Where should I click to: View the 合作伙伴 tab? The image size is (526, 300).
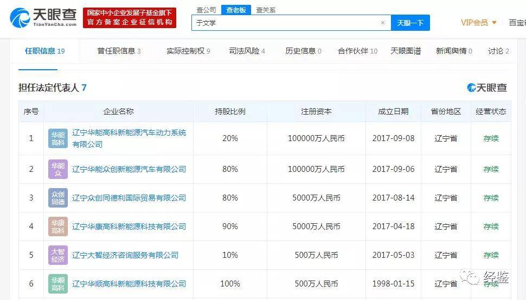(357, 51)
